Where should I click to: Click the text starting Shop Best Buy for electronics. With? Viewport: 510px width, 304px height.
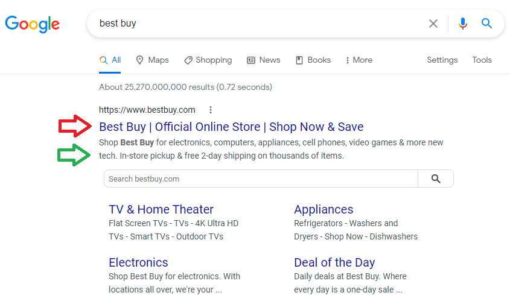174,283
